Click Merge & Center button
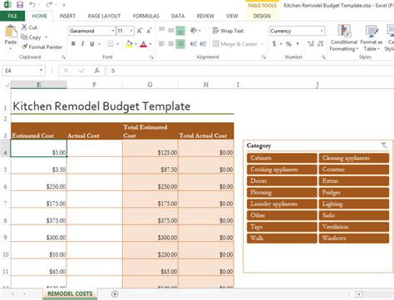 [235, 44]
